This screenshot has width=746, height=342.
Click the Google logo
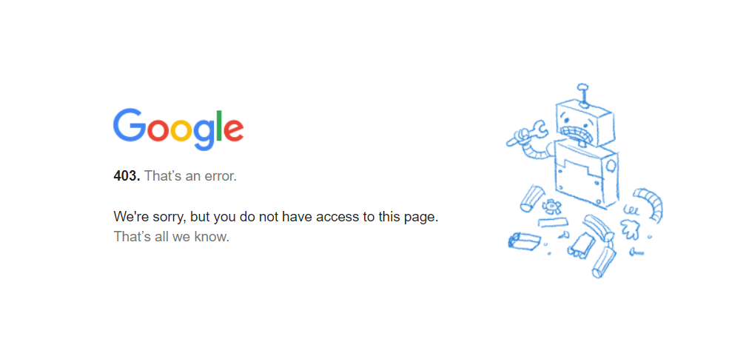click(178, 130)
